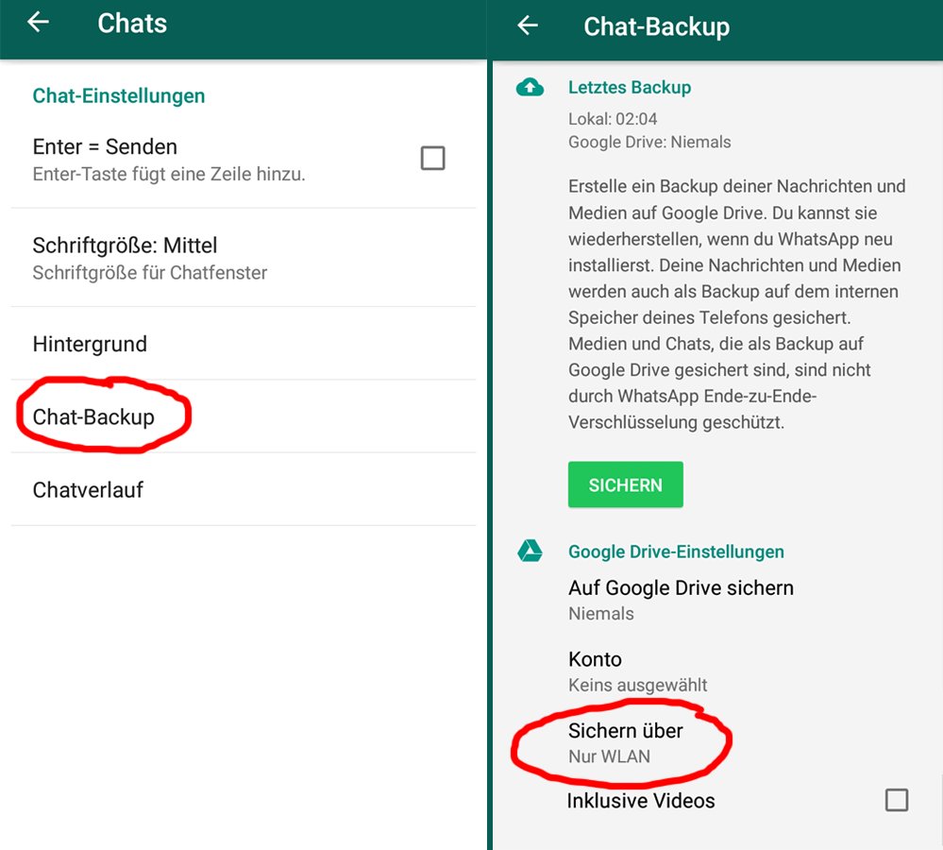Tap the Chat-Backup header title
Image resolution: width=943 pixels, height=850 pixels.
coord(657,27)
